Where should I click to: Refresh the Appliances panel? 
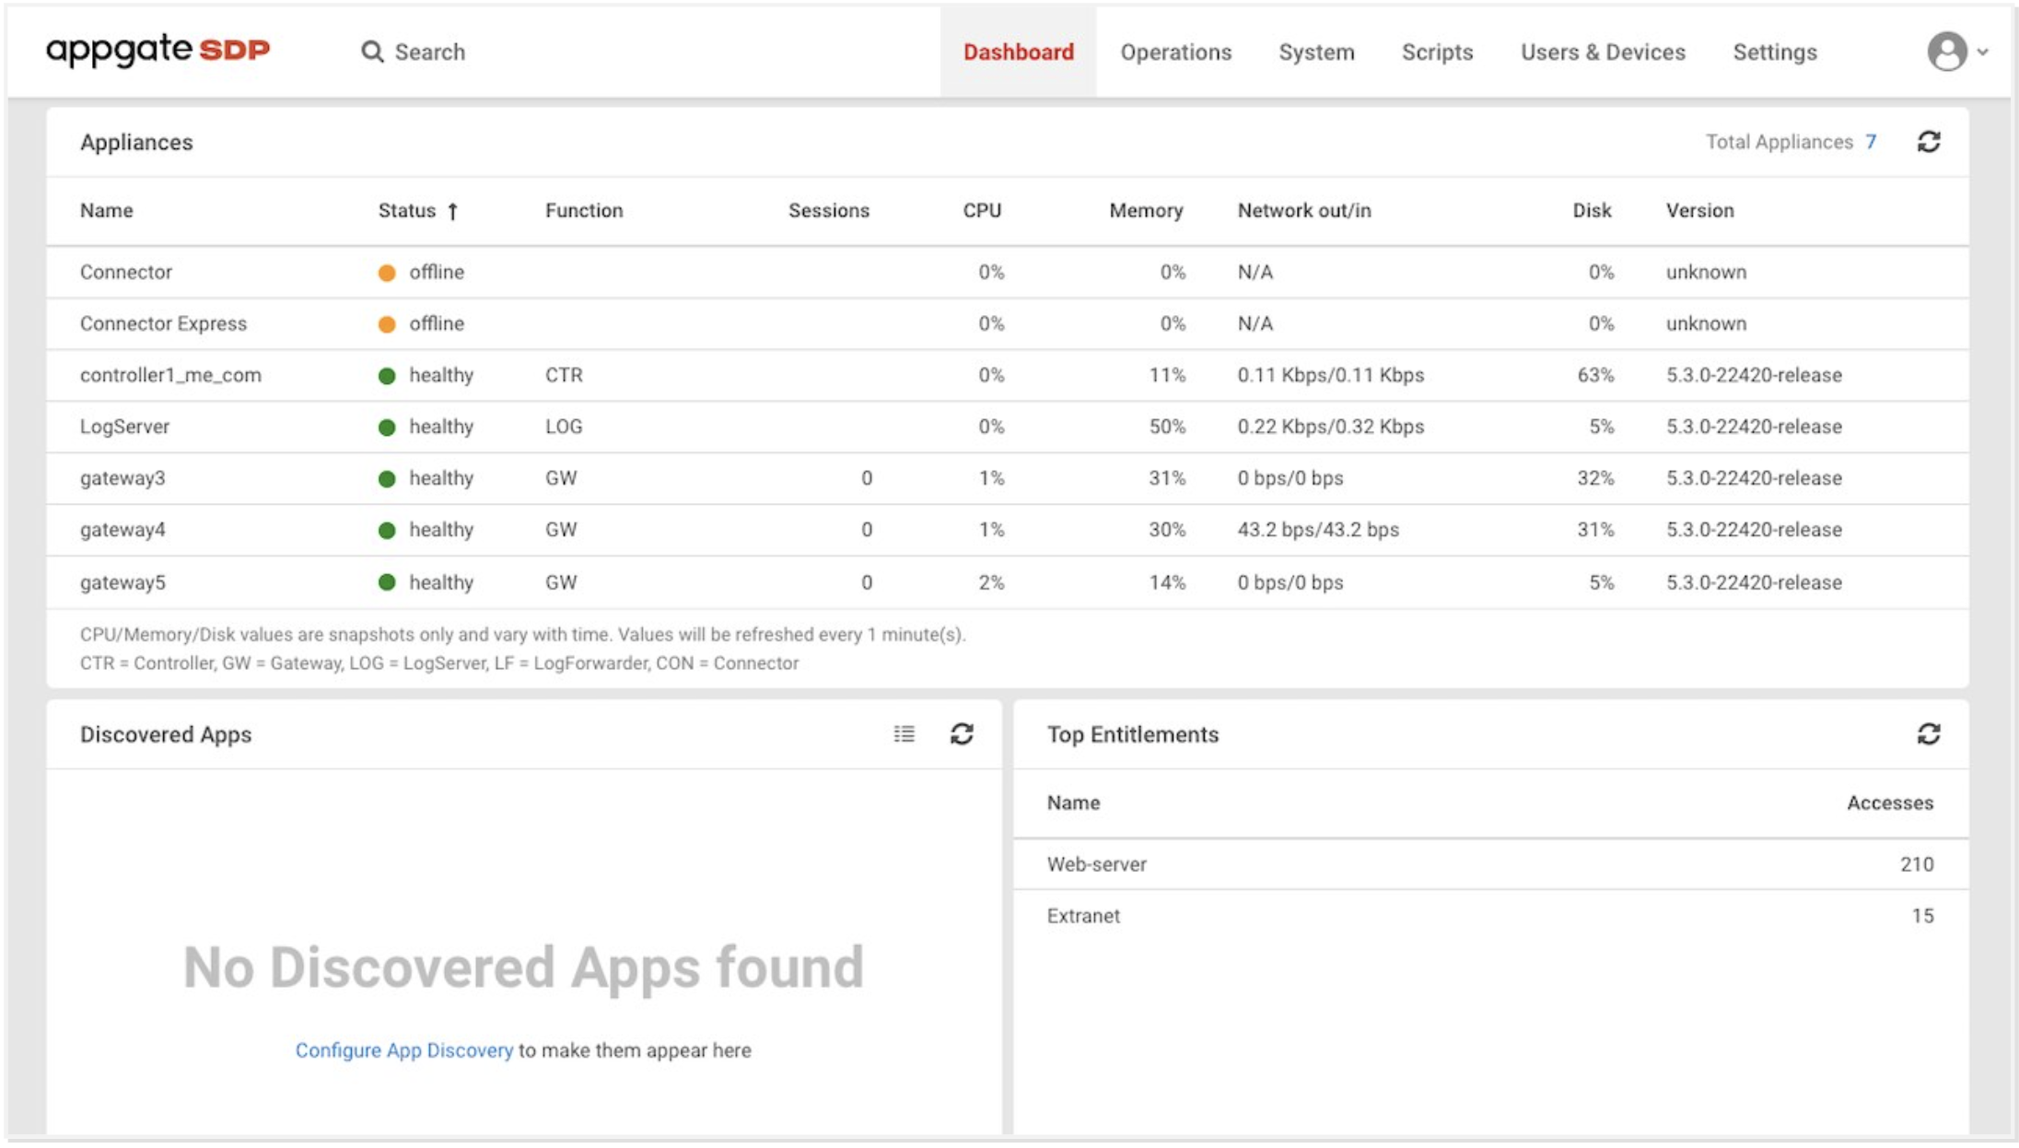click(1928, 142)
